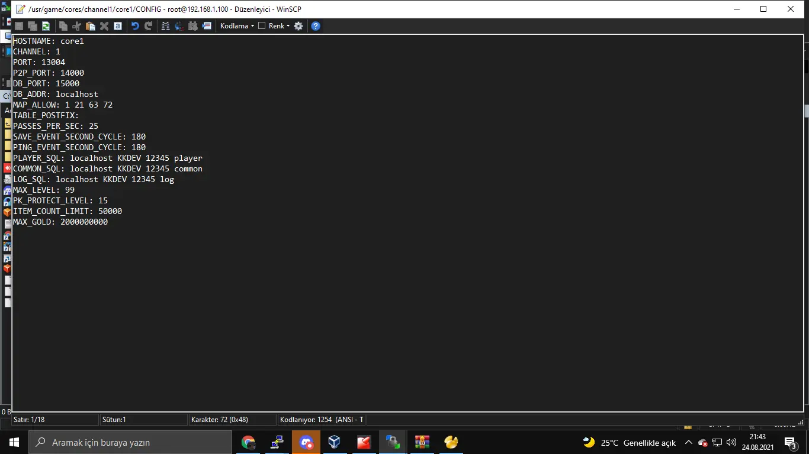Paste clipboard using the toolbar Paste icon
Viewport: 809px width, 454px height.
[x=90, y=26]
